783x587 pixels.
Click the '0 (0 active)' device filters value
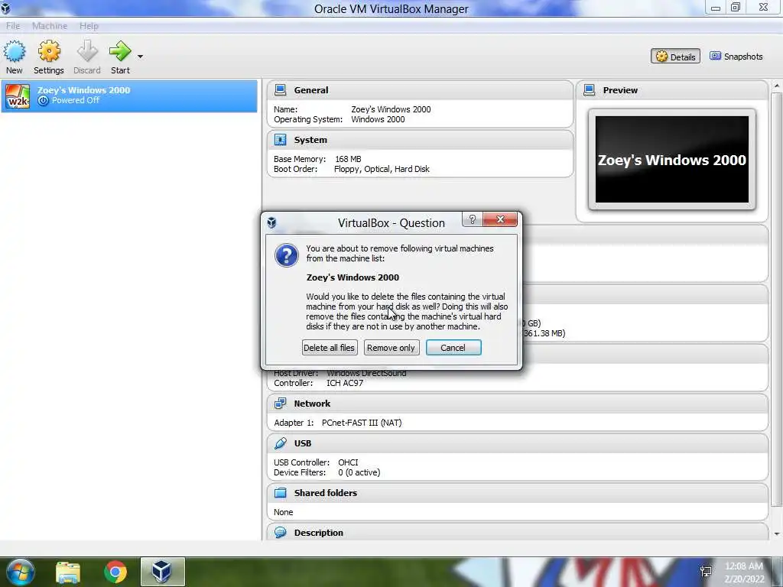coord(359,472)
